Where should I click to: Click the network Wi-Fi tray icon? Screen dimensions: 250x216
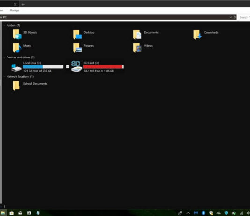pos(242,213)
